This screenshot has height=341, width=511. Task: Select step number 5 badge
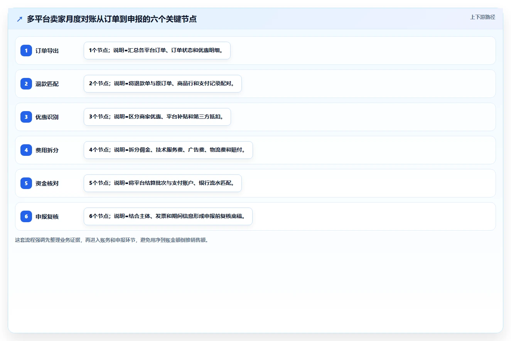pyautogui.click(x=26, y=183)
